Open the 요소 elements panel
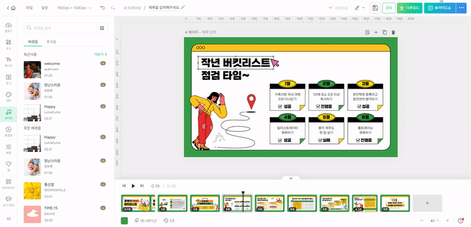The width and height of the screenshot is (471, 227). 8,44
